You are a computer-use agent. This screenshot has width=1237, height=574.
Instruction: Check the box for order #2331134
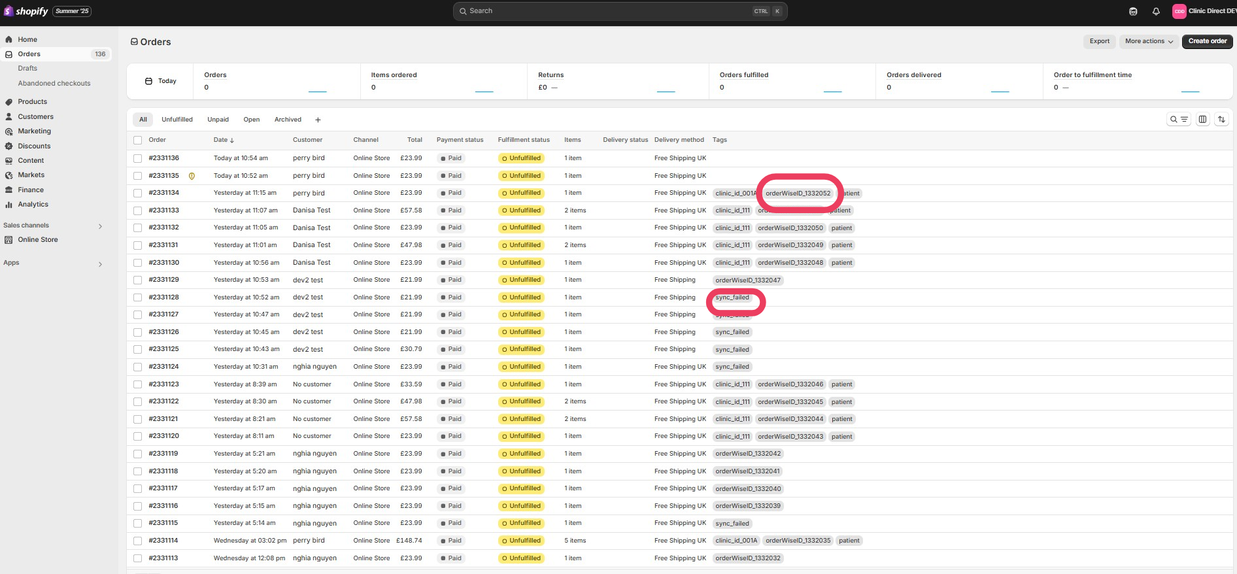pos(137,193)
